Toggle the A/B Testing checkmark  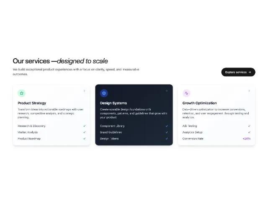[x=249, y=126]
